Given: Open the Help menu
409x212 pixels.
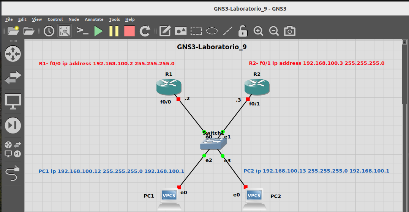Looking at the screenshot, I should (x=130, y=19).
